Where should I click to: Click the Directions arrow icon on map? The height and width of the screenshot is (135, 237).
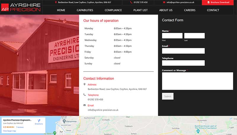coord(39,121)
